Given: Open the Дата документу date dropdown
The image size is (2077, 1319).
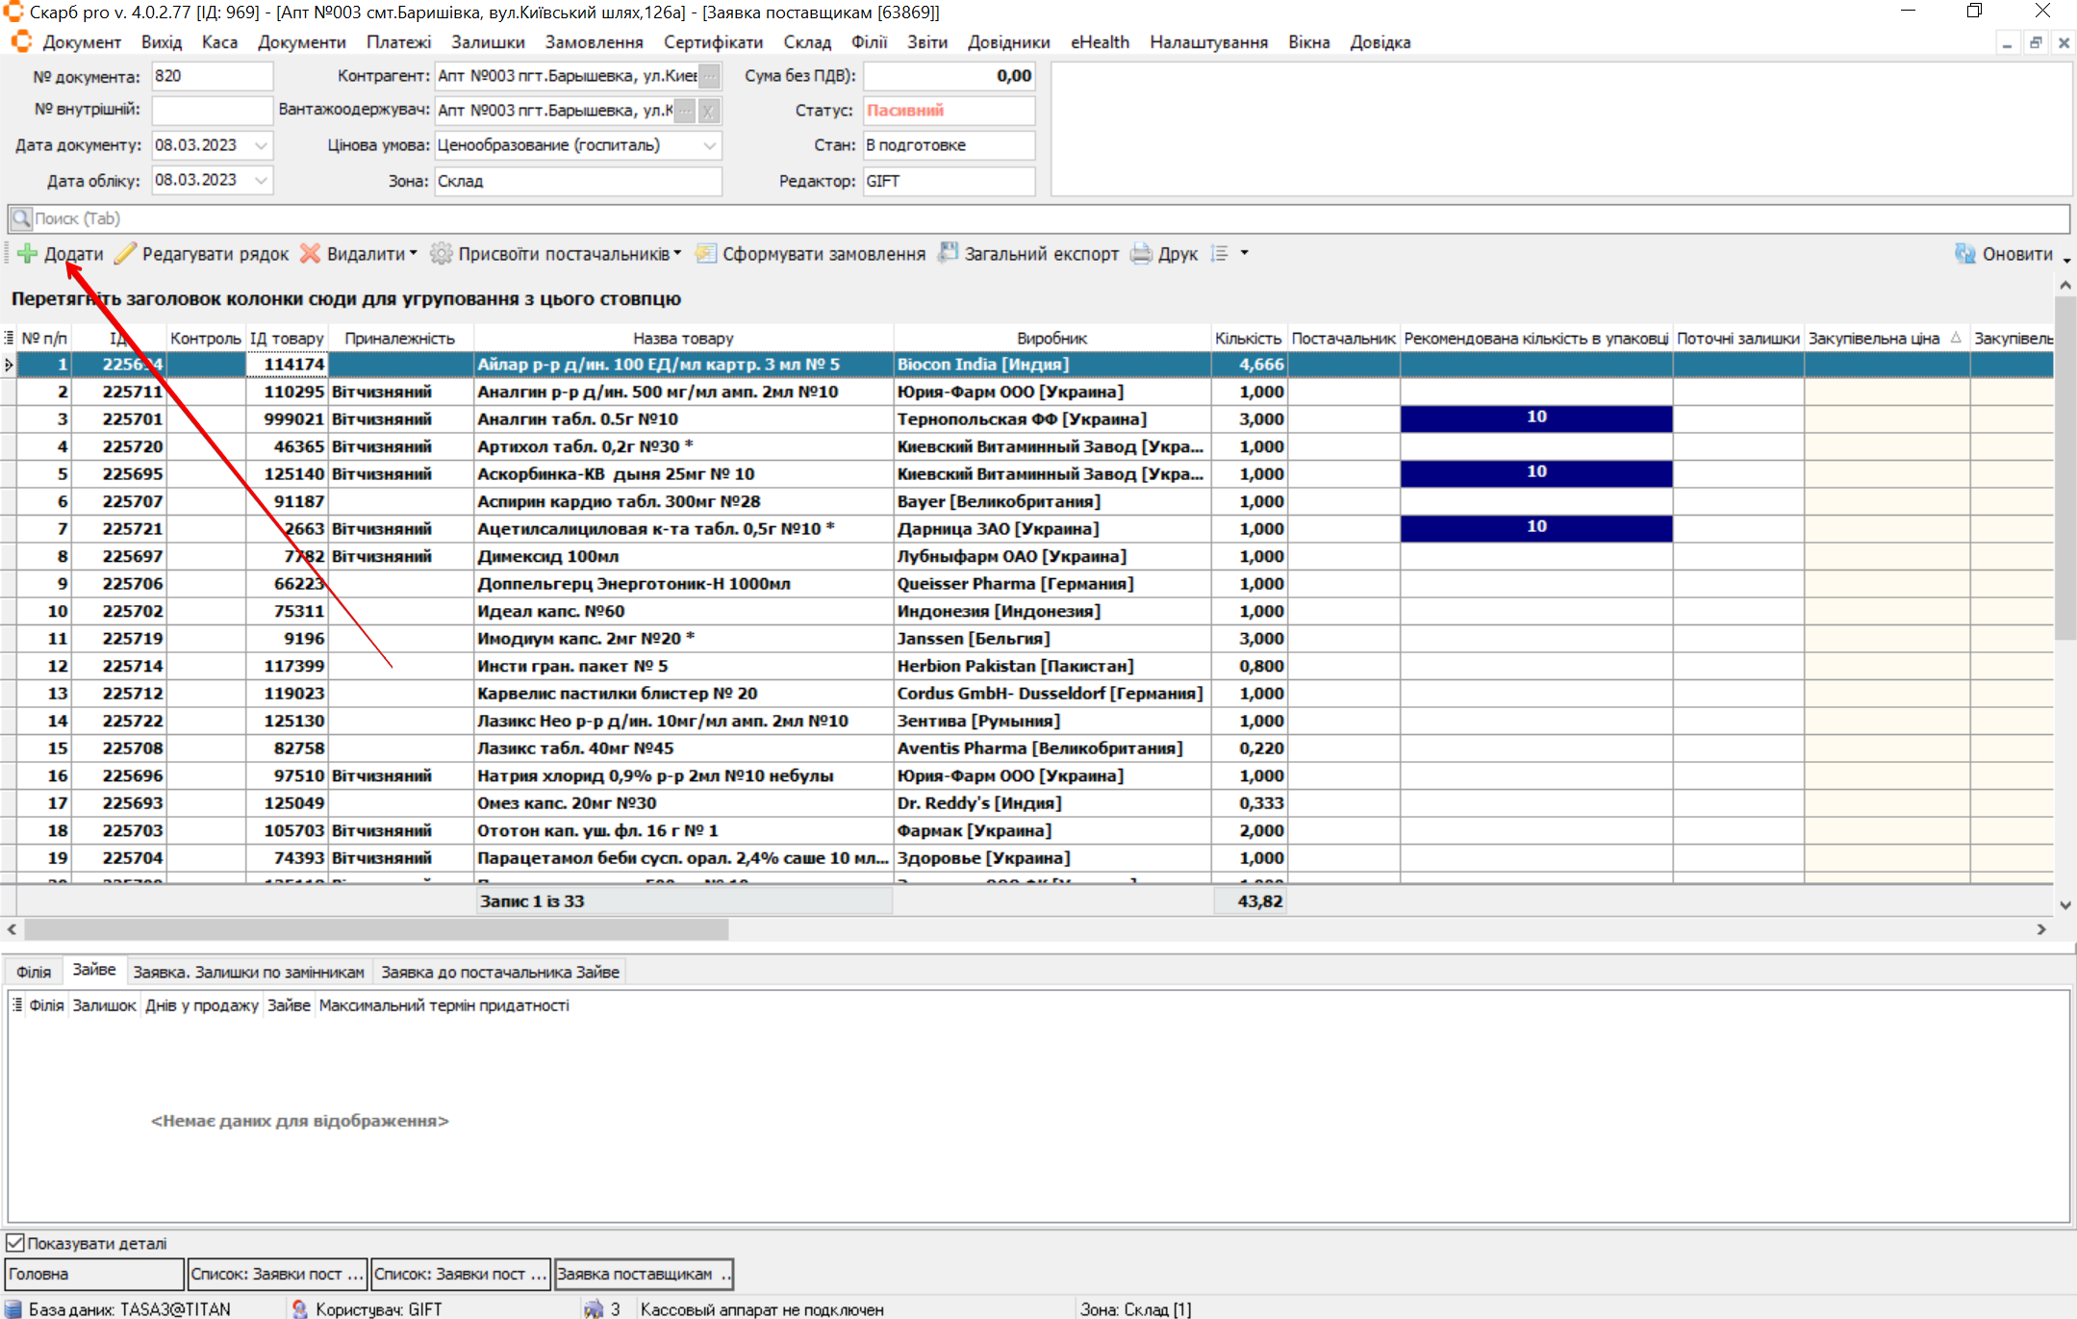Looking at the screenshot, I should pyautogui.click(x=261, y=145).
